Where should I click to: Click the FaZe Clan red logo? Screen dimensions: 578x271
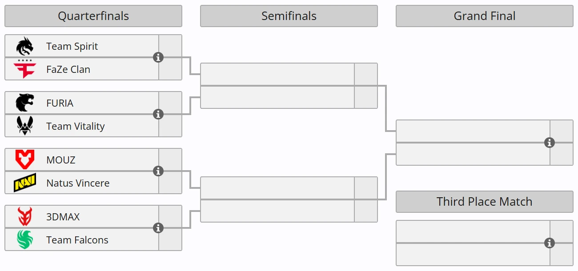pyautogui.click(x=25, y=69)
